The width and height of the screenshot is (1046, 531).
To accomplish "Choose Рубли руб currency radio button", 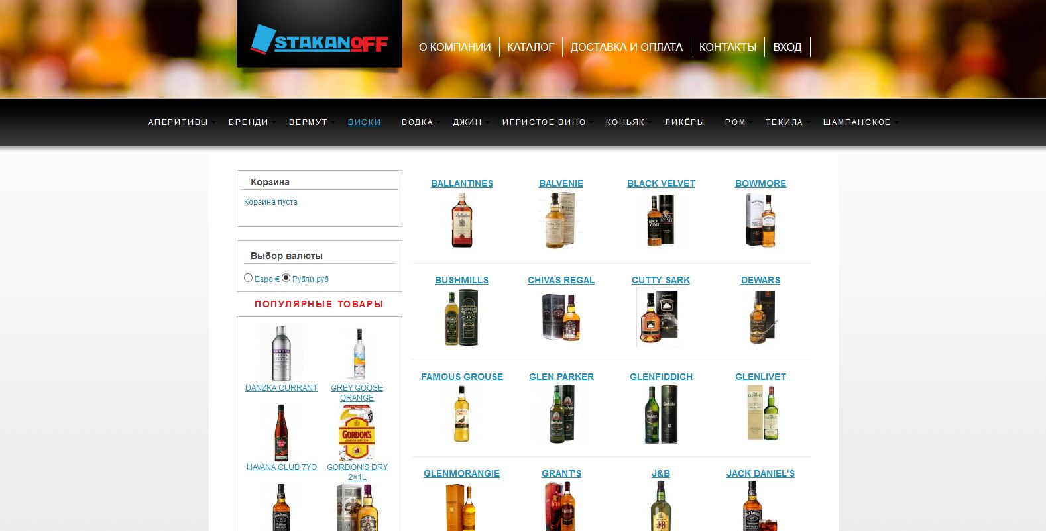I will tap(286, 278).
